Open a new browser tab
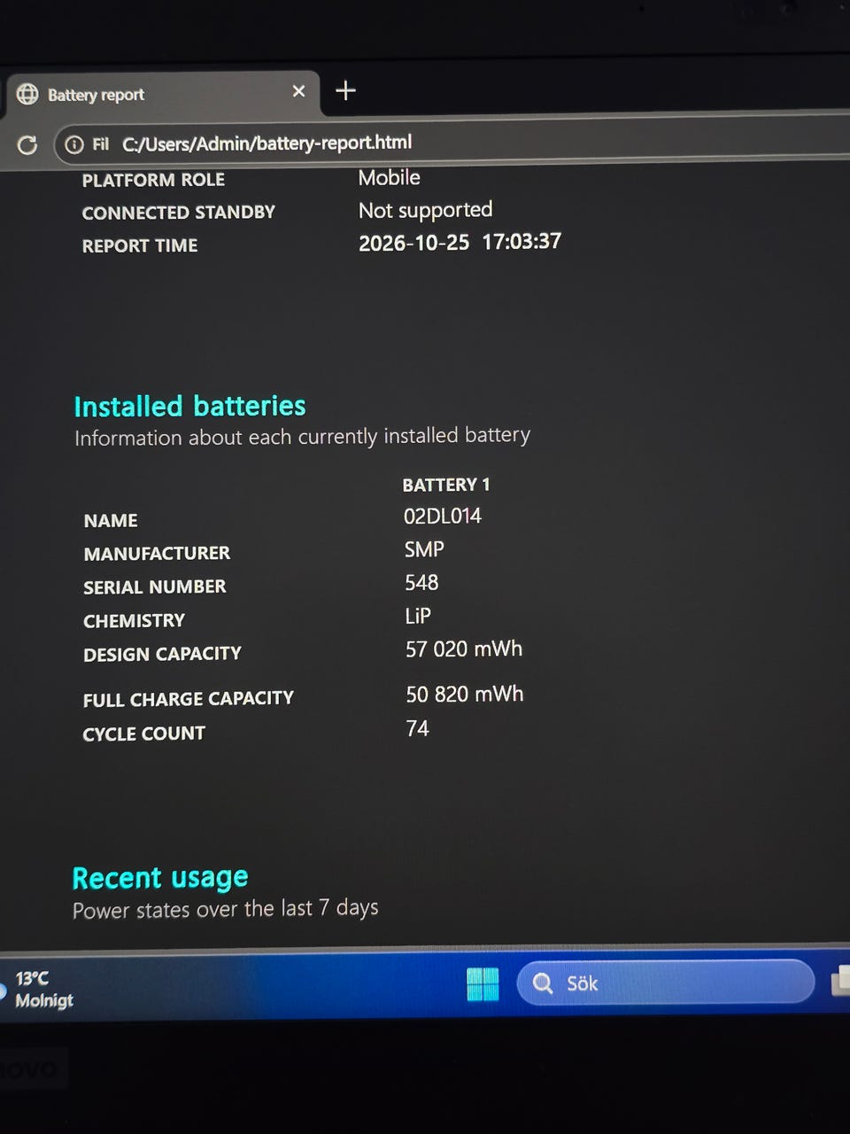This screenshot has height=1134, width=850. [x=345, y=90]
